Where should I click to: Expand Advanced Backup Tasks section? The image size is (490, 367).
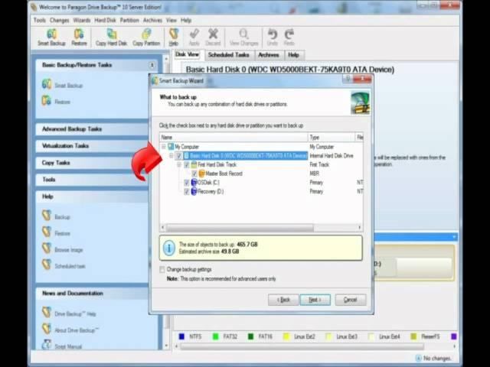92,129
